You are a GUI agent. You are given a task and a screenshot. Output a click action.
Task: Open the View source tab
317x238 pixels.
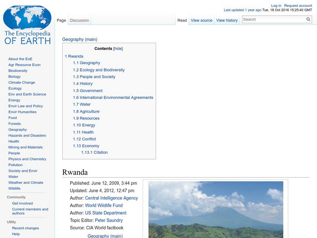(x=201, y=20)
